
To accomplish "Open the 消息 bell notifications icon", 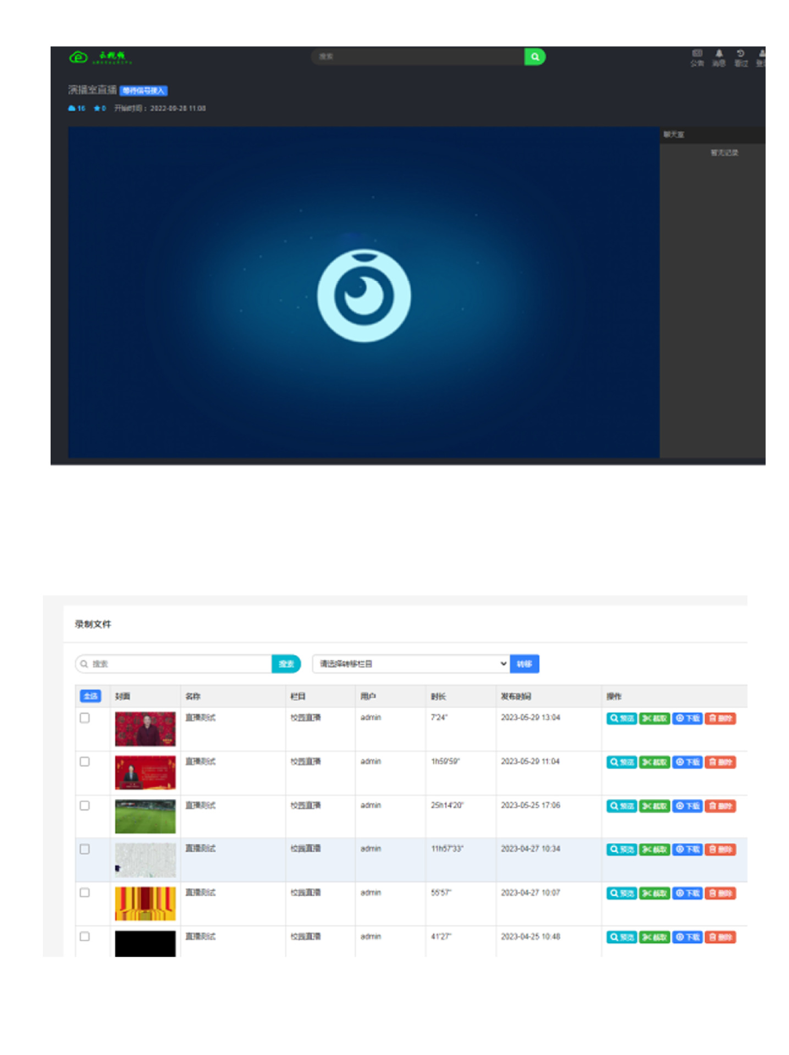I will pos(718,57).
